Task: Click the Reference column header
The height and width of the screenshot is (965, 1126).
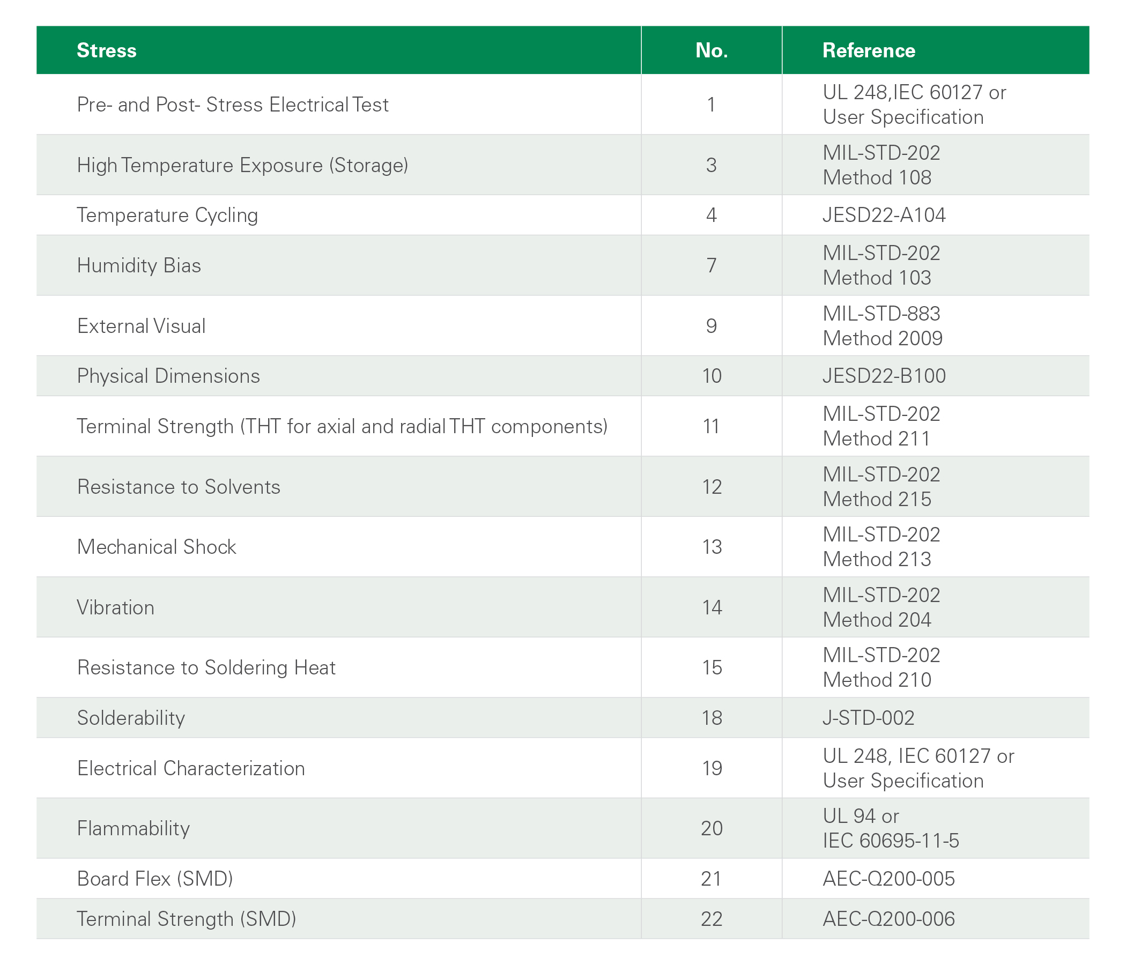Action: (x=869, y=50)
